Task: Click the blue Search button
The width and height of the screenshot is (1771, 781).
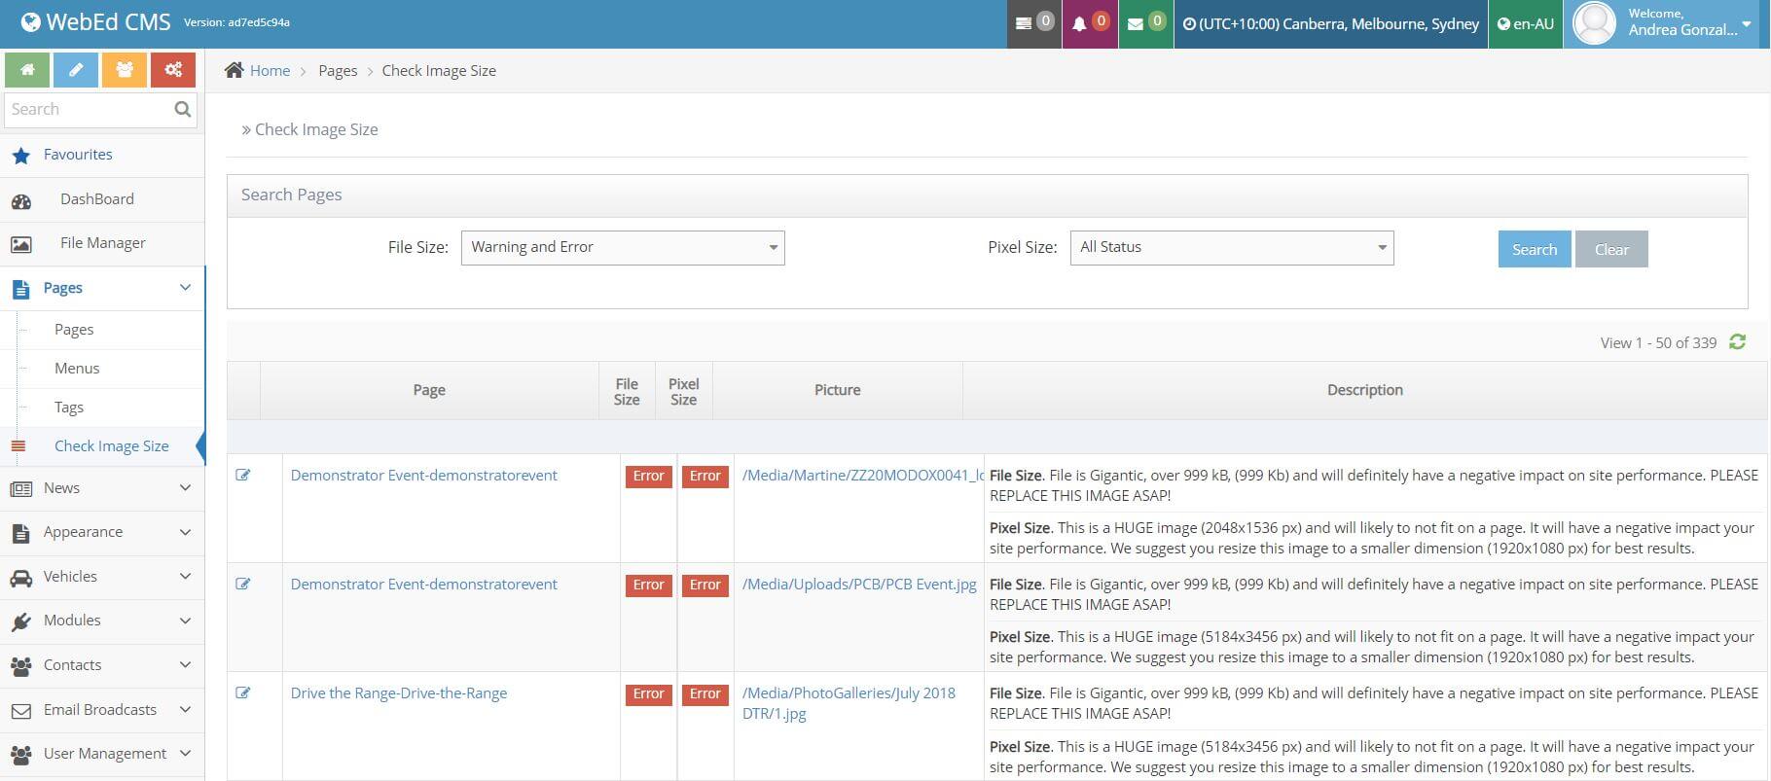Action: click(x=1534, y=250)
